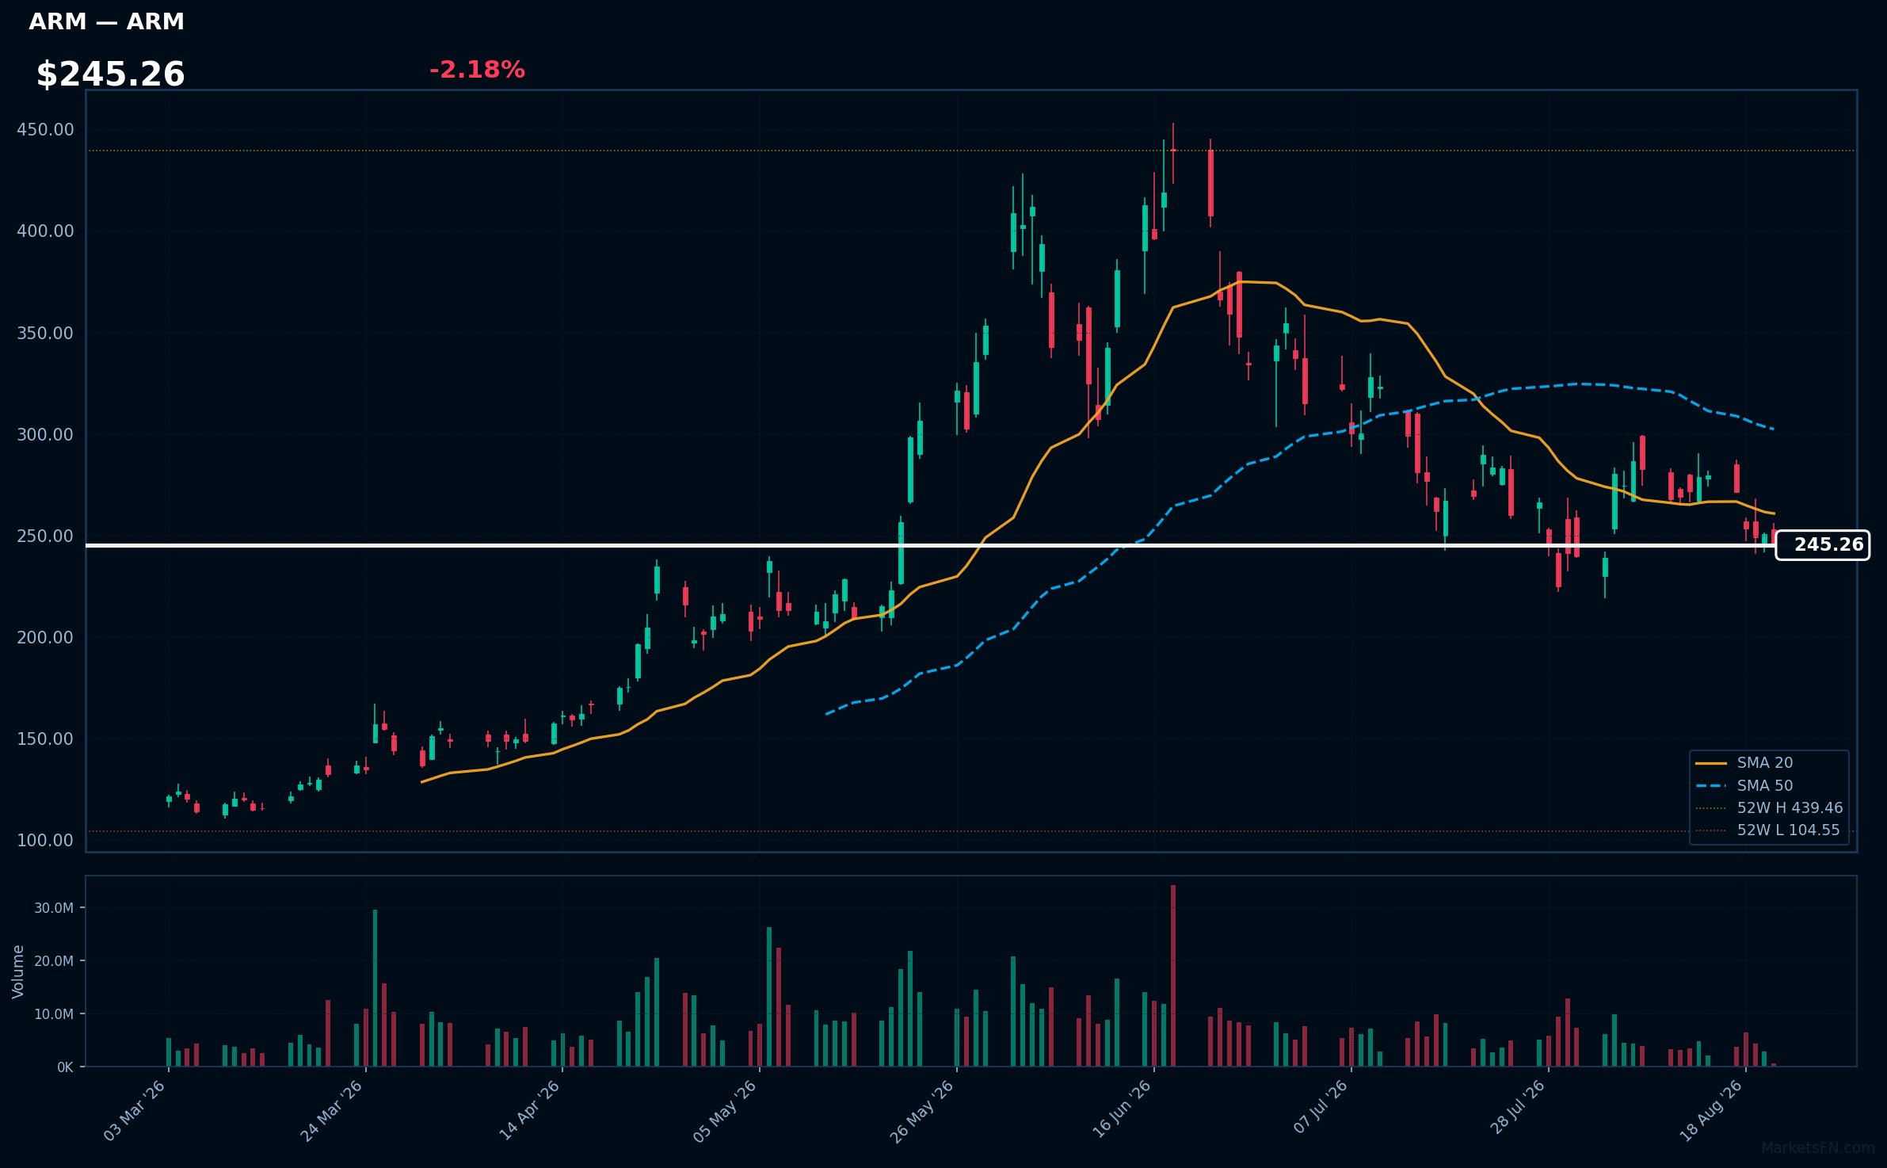The height and width of the screenshot is (1168, 1887).
Task: Click the 14 Apr '26 date label
Action: coord(529,1110)
